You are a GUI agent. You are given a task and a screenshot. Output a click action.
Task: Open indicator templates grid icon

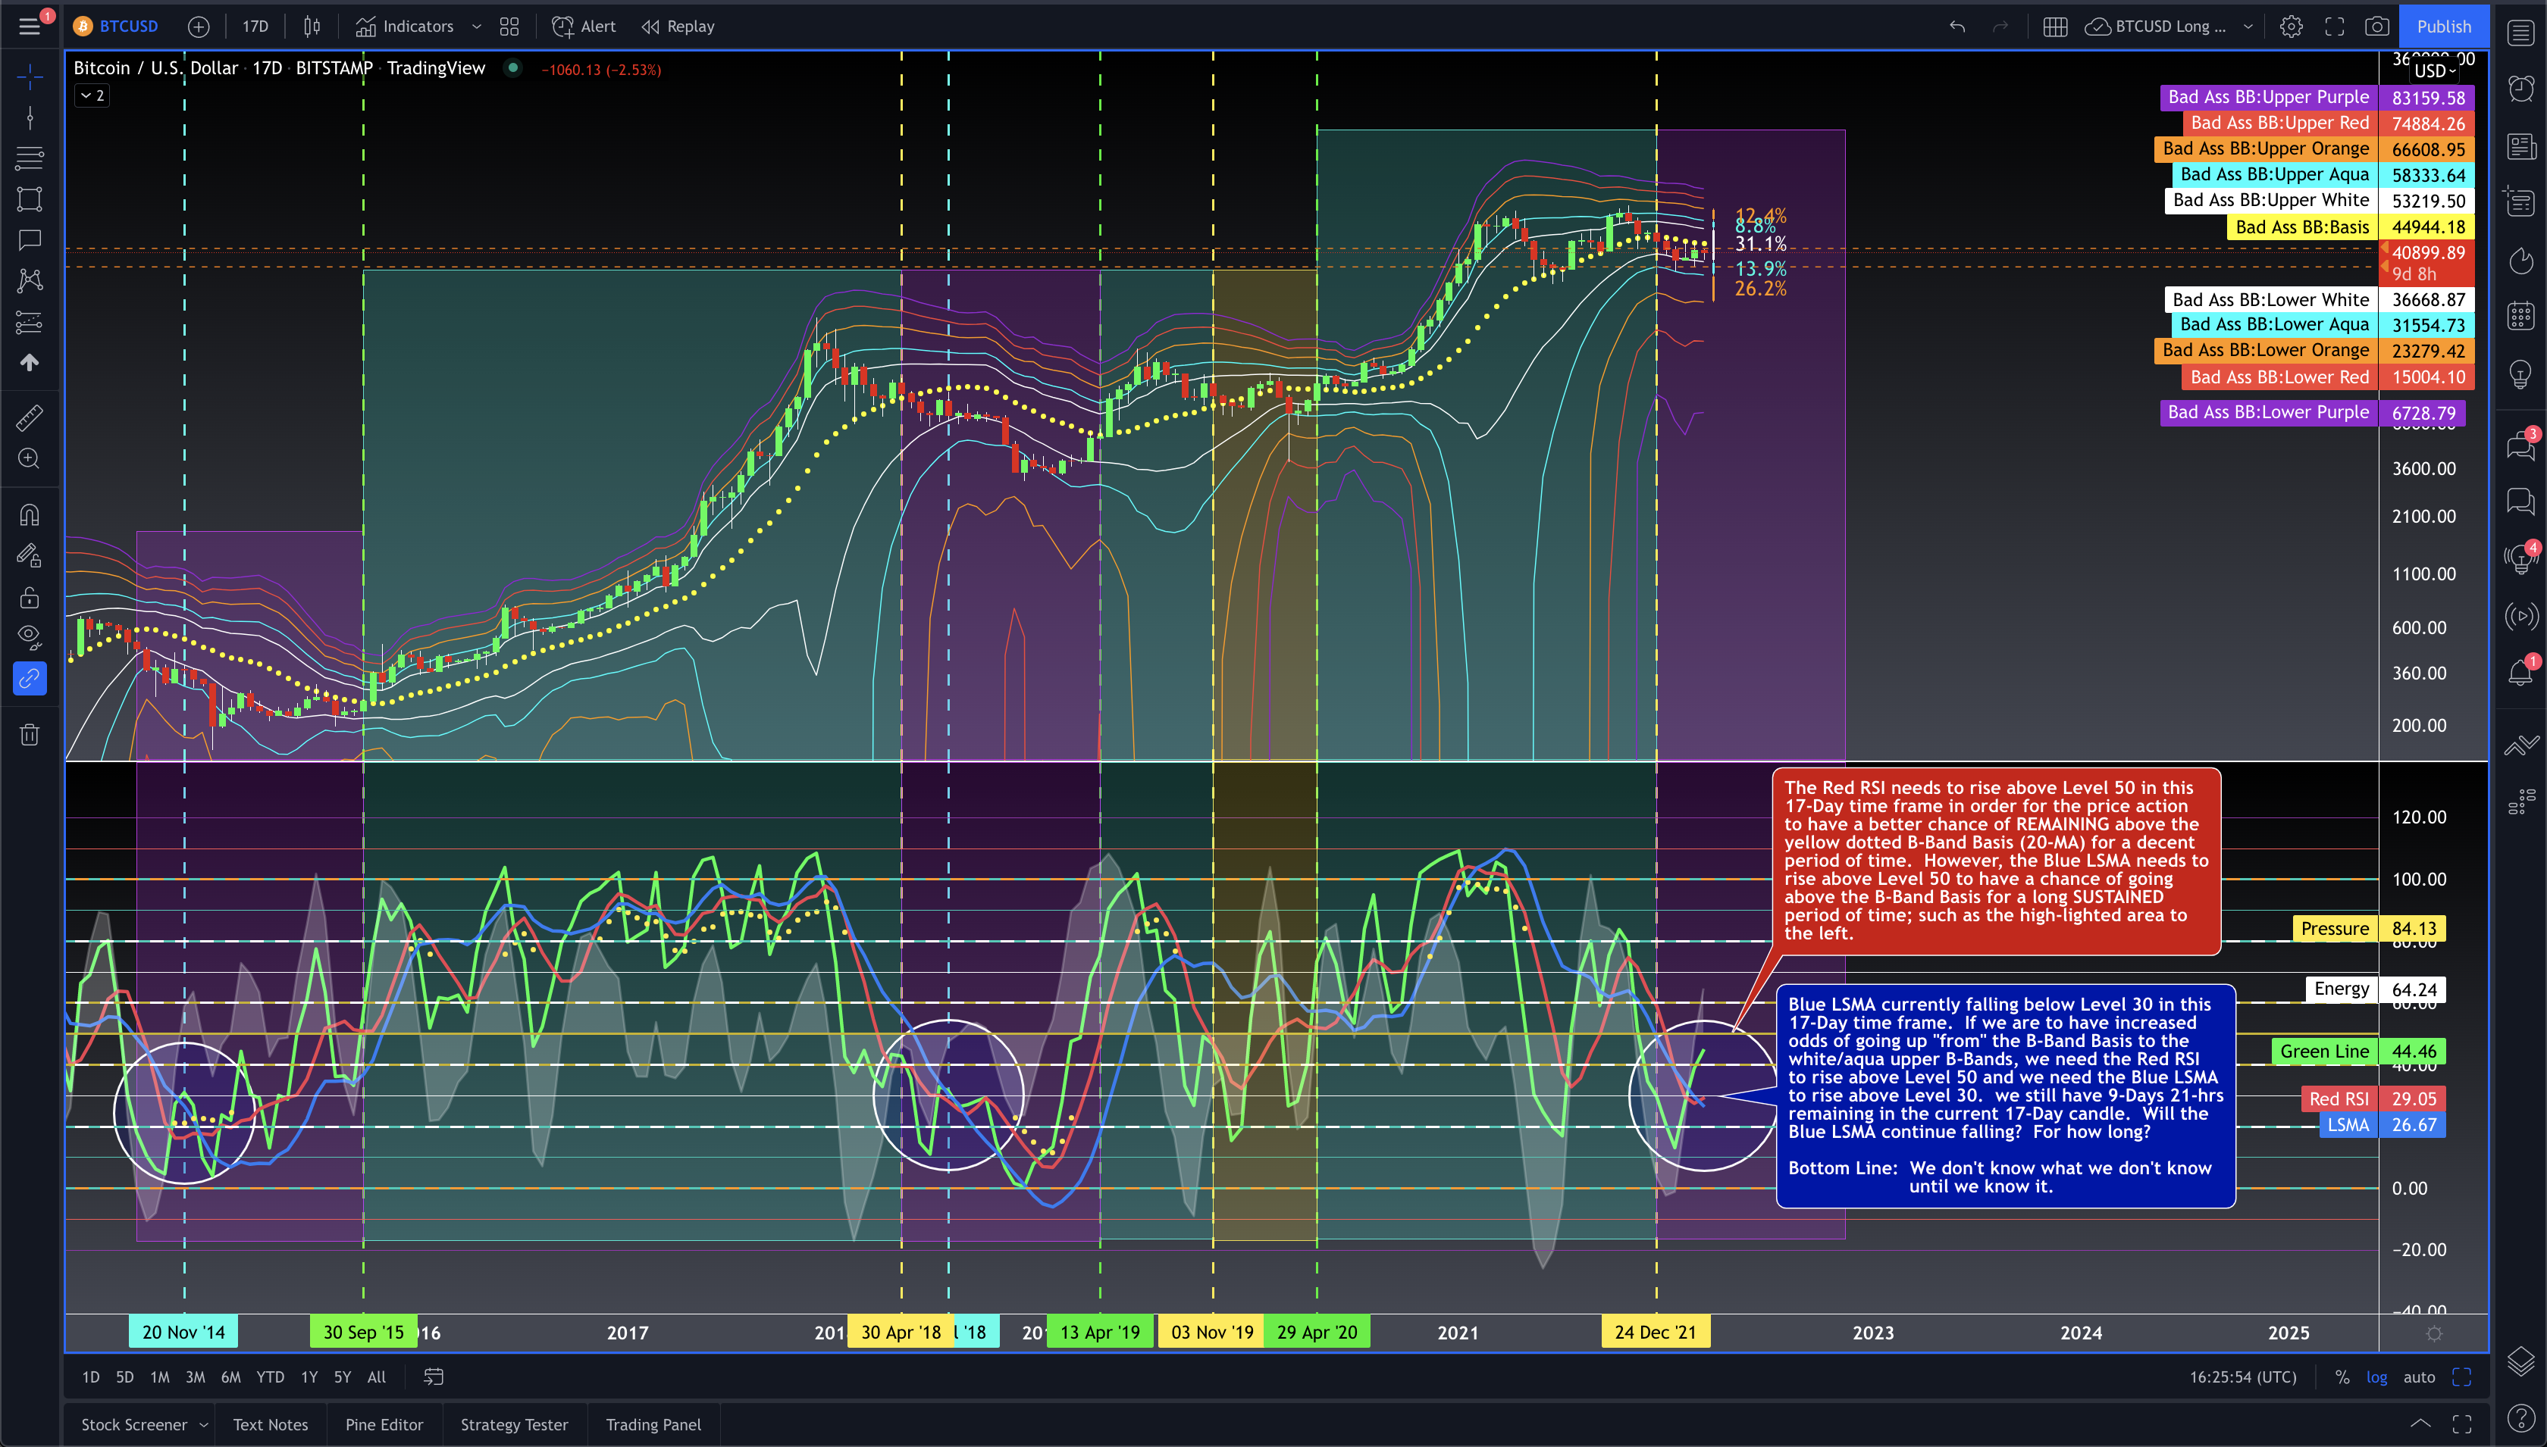pyautogui.click(x=509, y=27)
